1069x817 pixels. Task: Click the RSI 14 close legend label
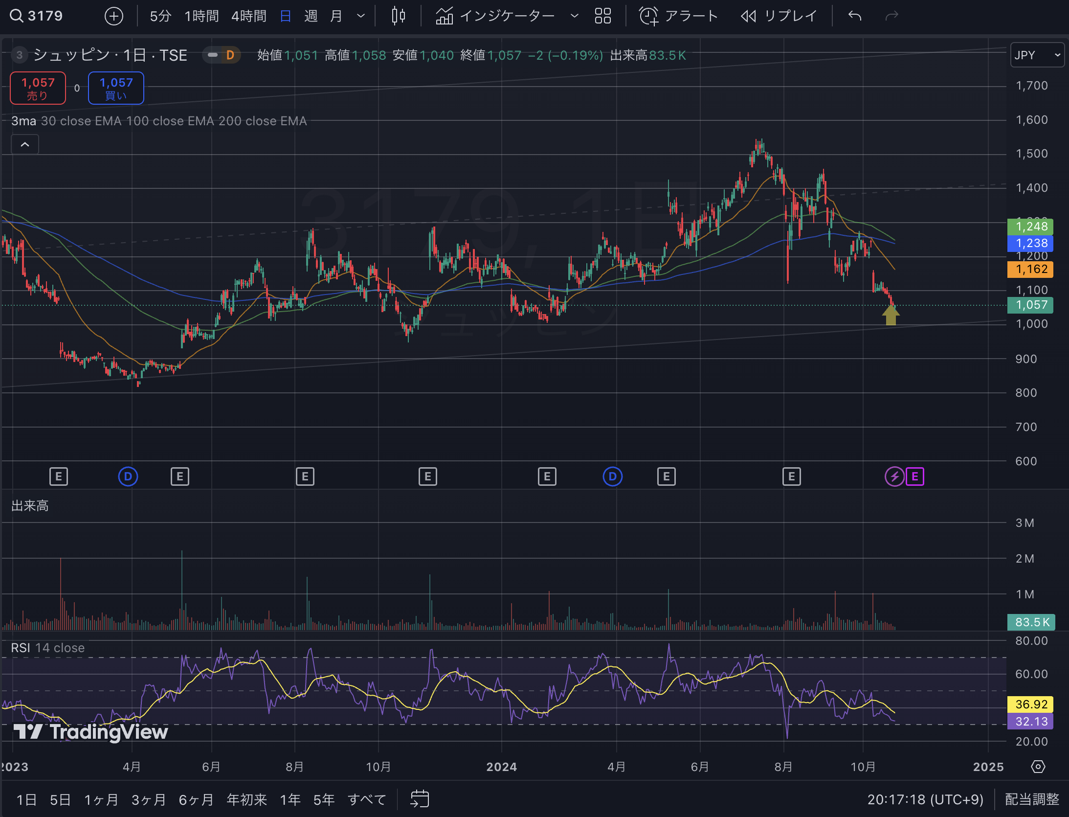[x=47, y=648]
